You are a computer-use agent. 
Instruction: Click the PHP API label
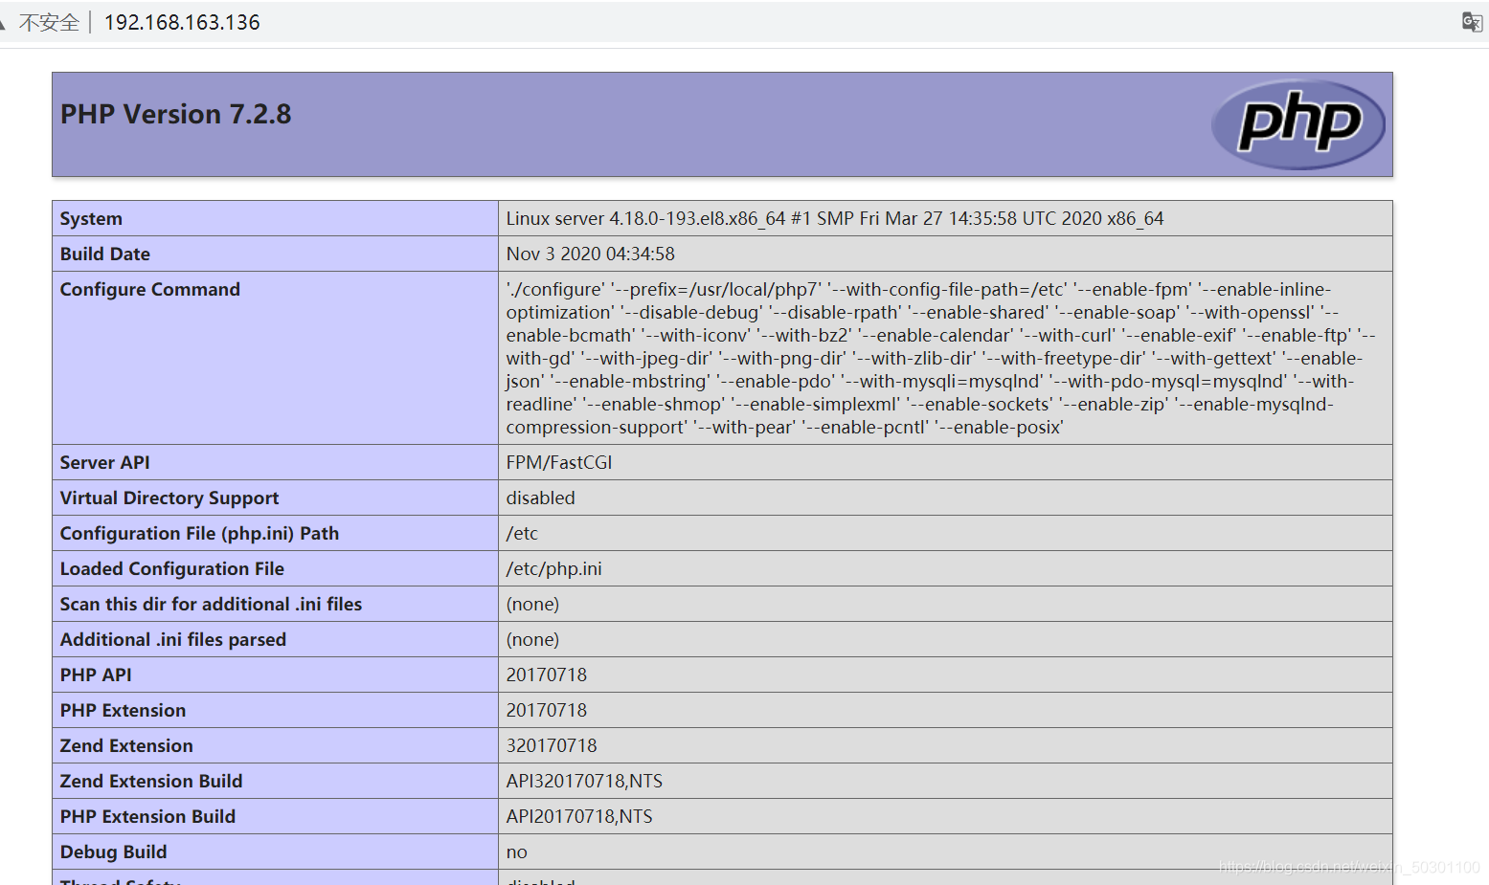(96, 675)
